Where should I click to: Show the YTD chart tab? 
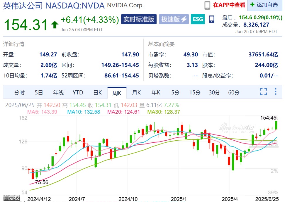click(x=78, y=93)
